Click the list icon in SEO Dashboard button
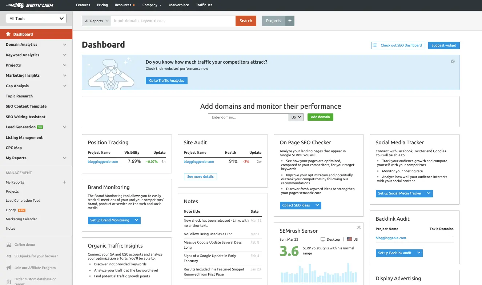This screenshot has width=482, height=285. tap(375, 45)
